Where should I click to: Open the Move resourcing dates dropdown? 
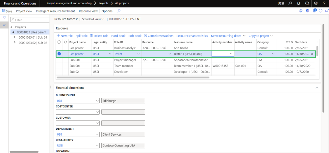tap(228, 36)
